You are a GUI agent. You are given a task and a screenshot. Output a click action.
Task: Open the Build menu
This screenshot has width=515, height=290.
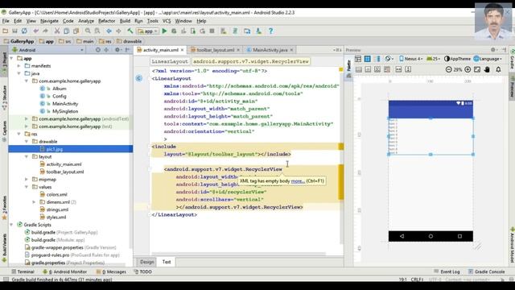(x=125, y=21)
